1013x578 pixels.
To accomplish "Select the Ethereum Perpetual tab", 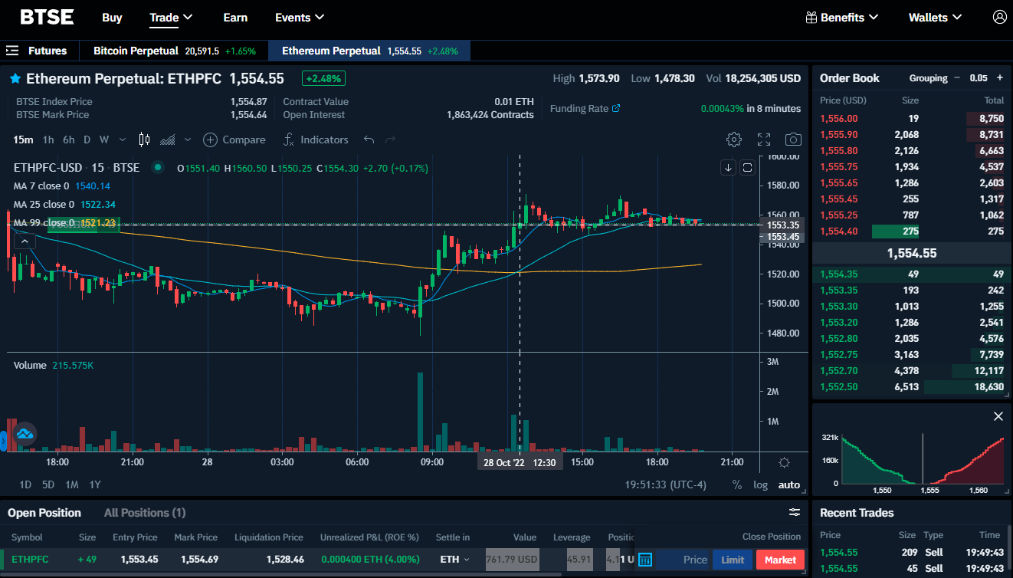I will pos(369,51).
